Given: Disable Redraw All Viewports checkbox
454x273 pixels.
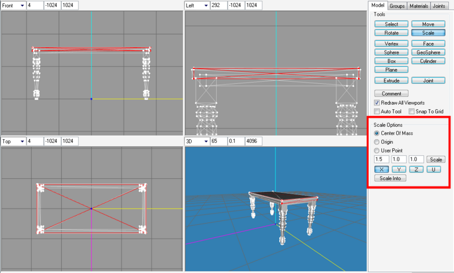Looking at the screenshot, I should [377, 103].
